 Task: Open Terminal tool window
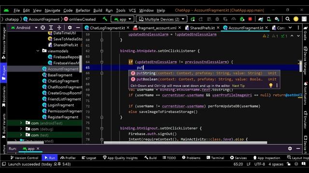tap(215, 158)
